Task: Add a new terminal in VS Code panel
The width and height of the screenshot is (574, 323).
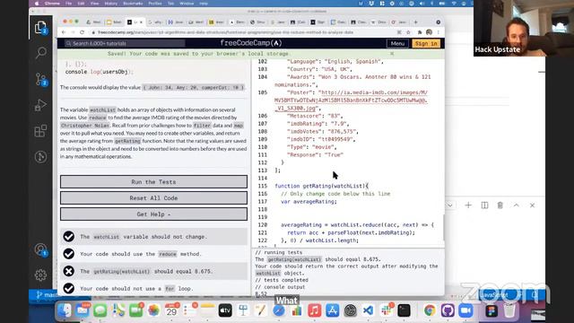Action: (468, 205)
